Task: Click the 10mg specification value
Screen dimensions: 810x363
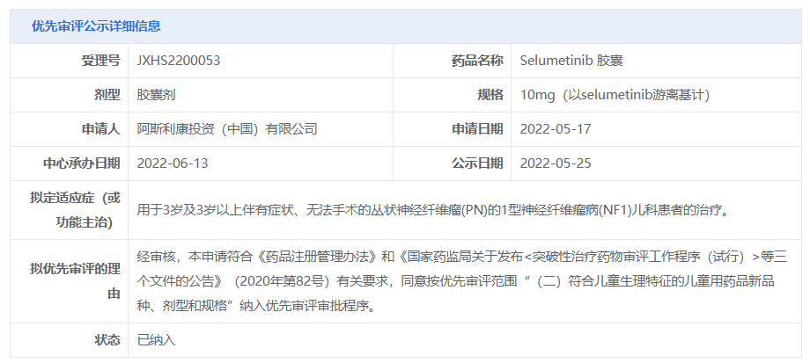Action: [x=615, y=95]
